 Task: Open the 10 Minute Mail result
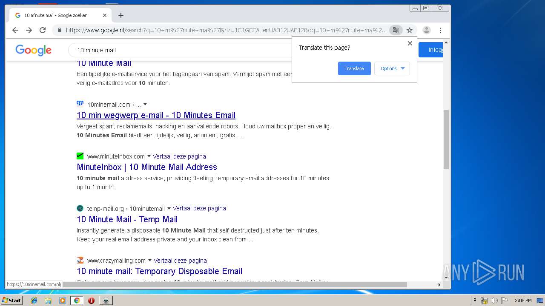click(104, 63)
